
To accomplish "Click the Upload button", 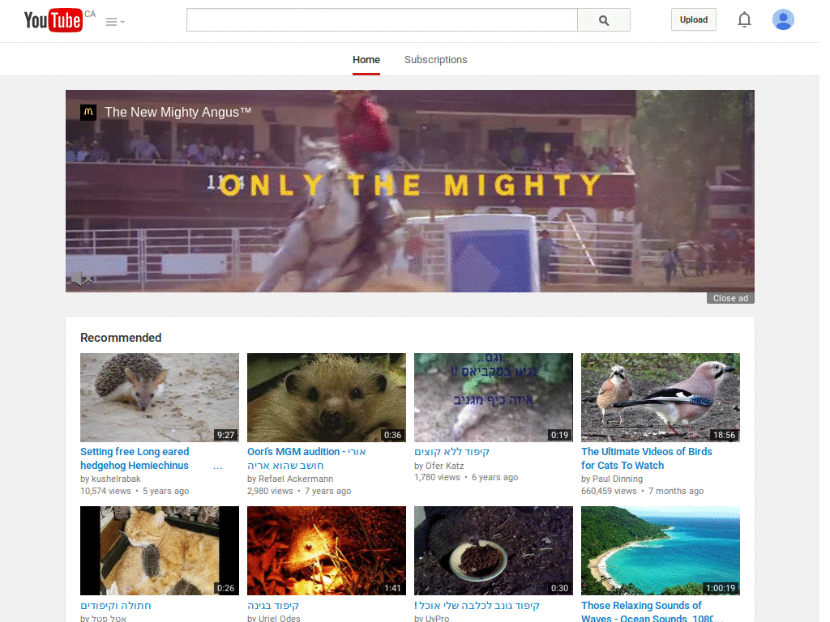I will 694,20.
